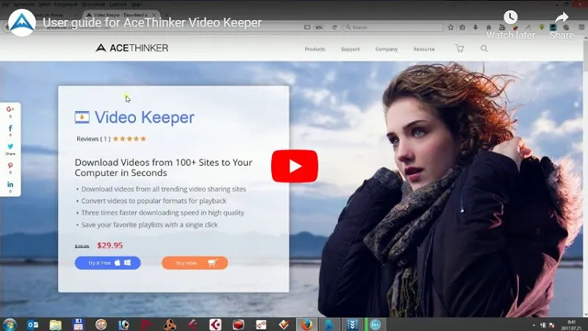The width and height of the screenshot is (588, 331).
Task: Open Outlook from the taskbar
Action: click(x=32, y=324)
